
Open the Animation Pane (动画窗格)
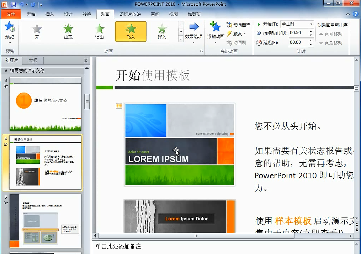pyautogui.click(x=238, y=25)
